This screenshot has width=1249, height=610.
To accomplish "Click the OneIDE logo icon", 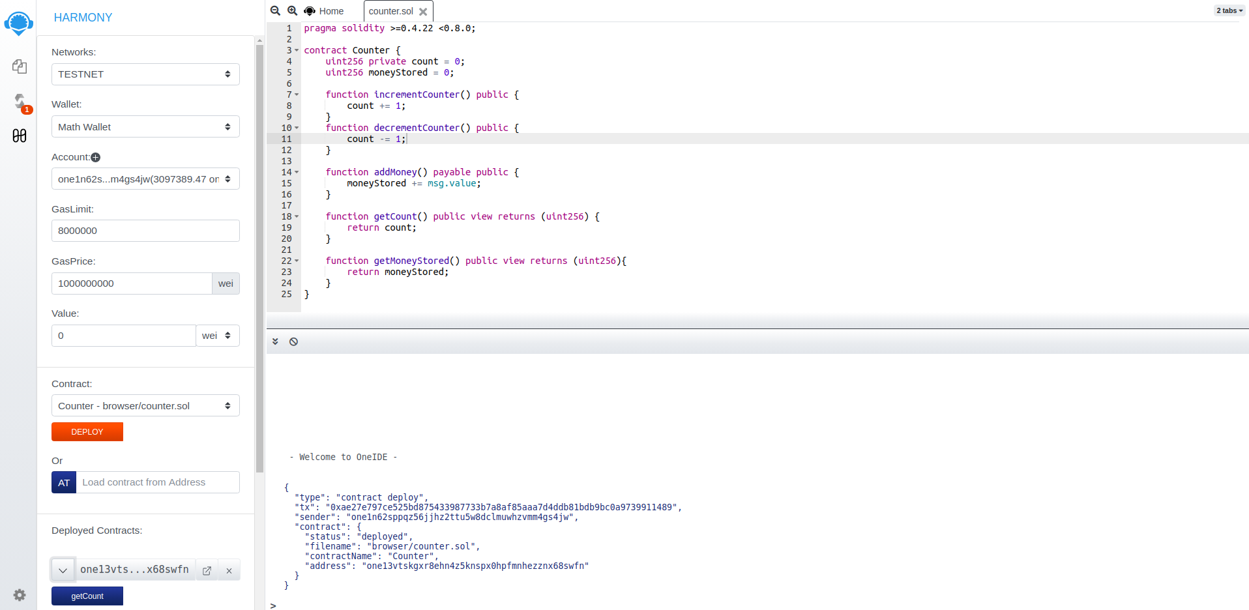I will point(18,23).
